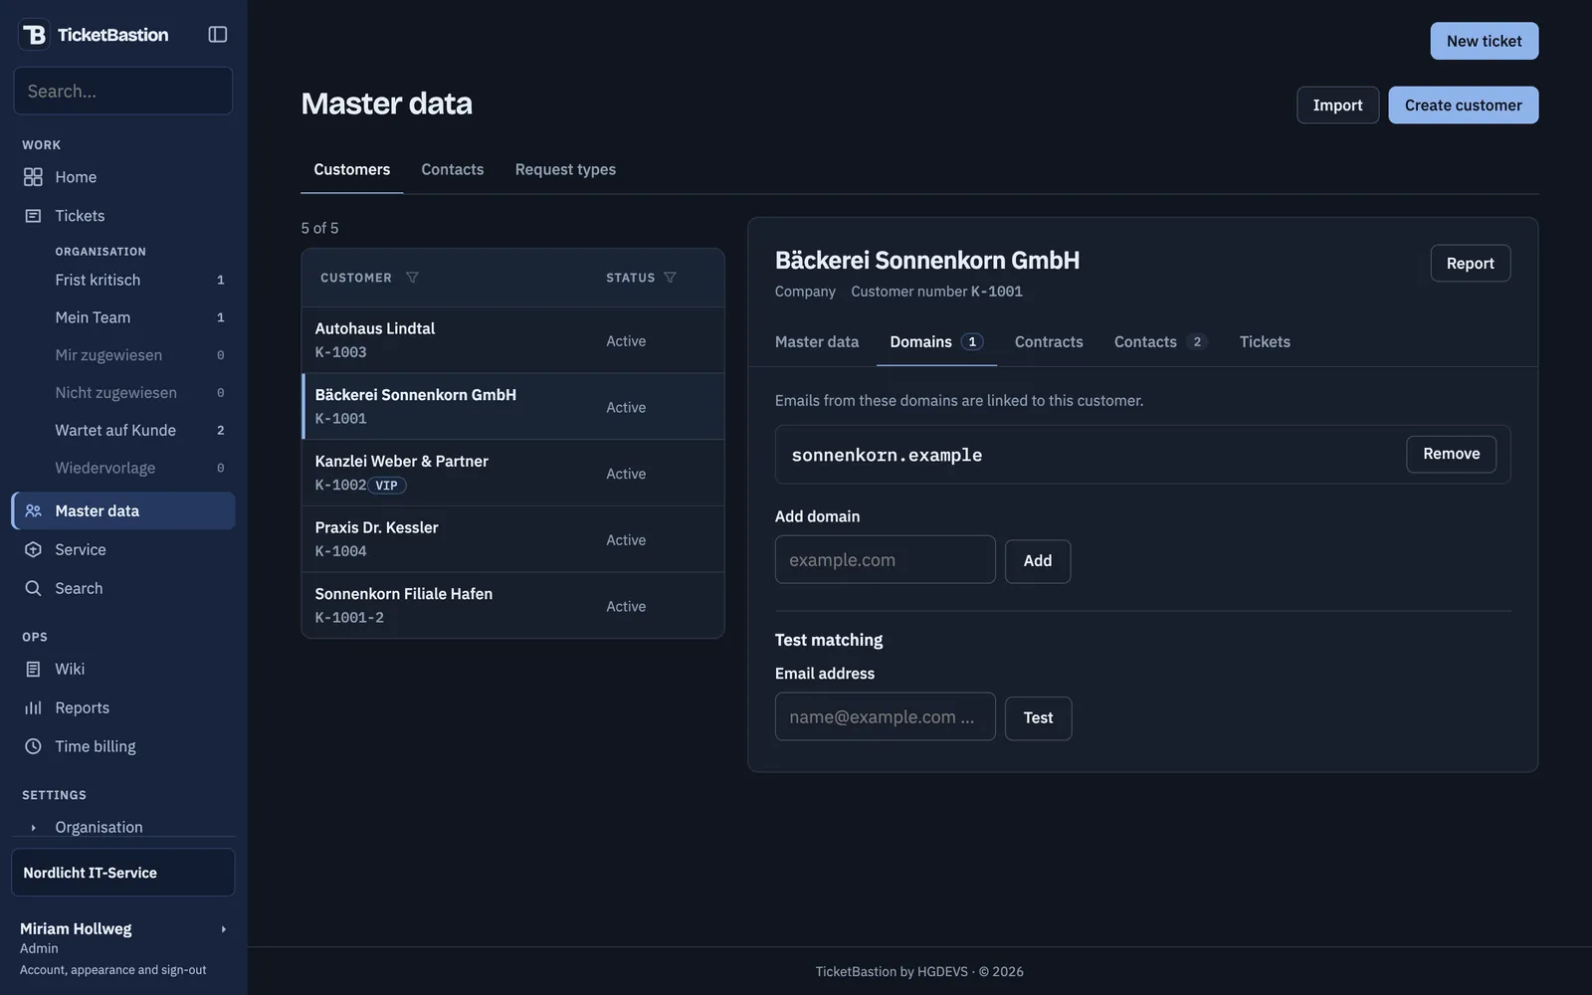The width and height of the screenshot is (1592, 995).
Task: Focus the sidebar Search field
Action: [x=123, y=91]
